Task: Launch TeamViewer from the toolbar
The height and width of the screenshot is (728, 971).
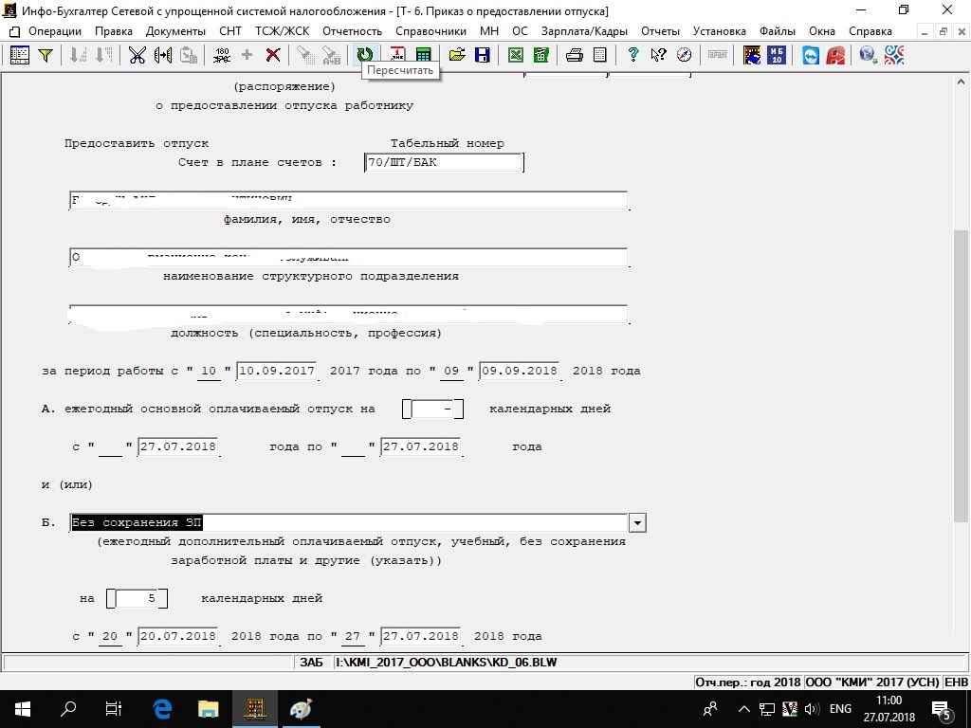Action: (813, 55)
